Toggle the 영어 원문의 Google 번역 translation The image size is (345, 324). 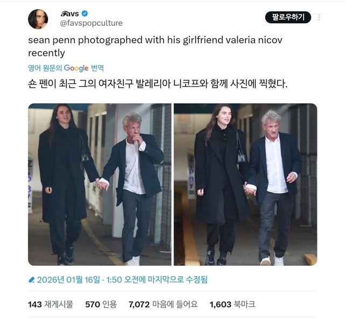click(66, 68)
